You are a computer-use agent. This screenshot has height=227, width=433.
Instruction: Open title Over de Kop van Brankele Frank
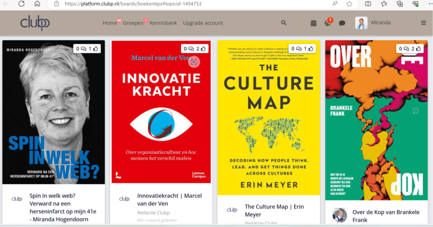tap(386, 216)
